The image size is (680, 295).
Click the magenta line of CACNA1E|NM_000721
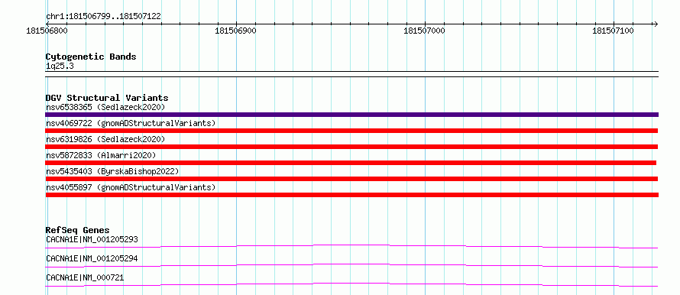click(351, 284)
